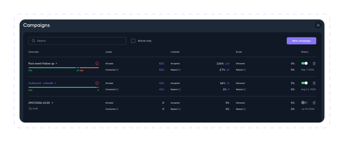This screenshot has height=142, width=344.
Task: Click the Draft status icon
Action: coord(30,109)
